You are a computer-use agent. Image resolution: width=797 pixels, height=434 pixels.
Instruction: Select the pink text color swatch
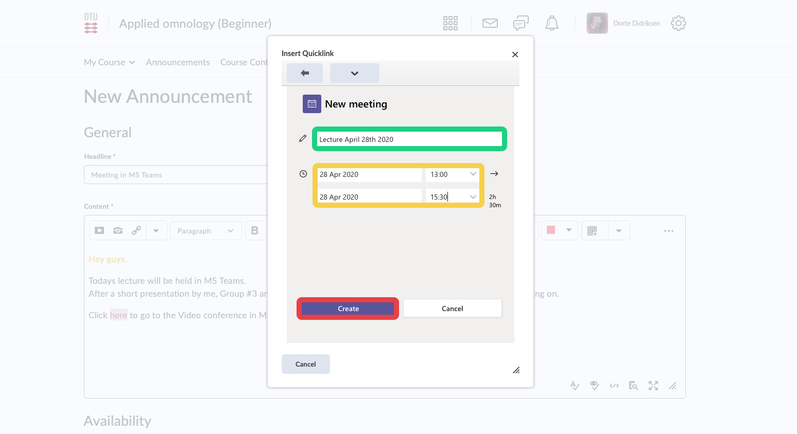pyautogui.click(x=551, y=230)
